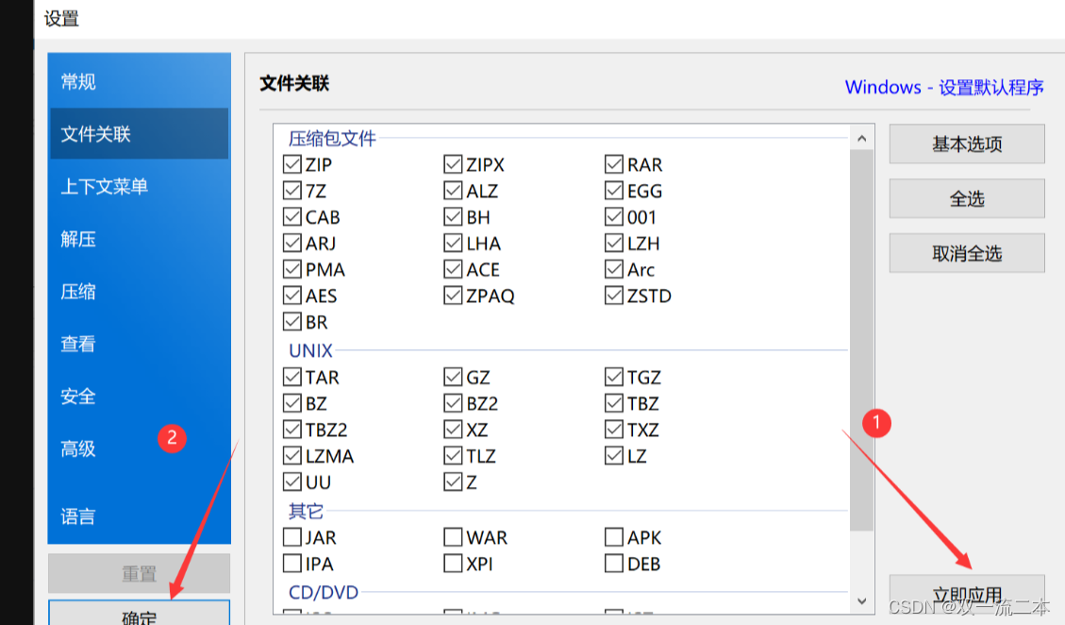Click the file list scroll down arrow
The image size is (1065, 625).
pos(862,601)
